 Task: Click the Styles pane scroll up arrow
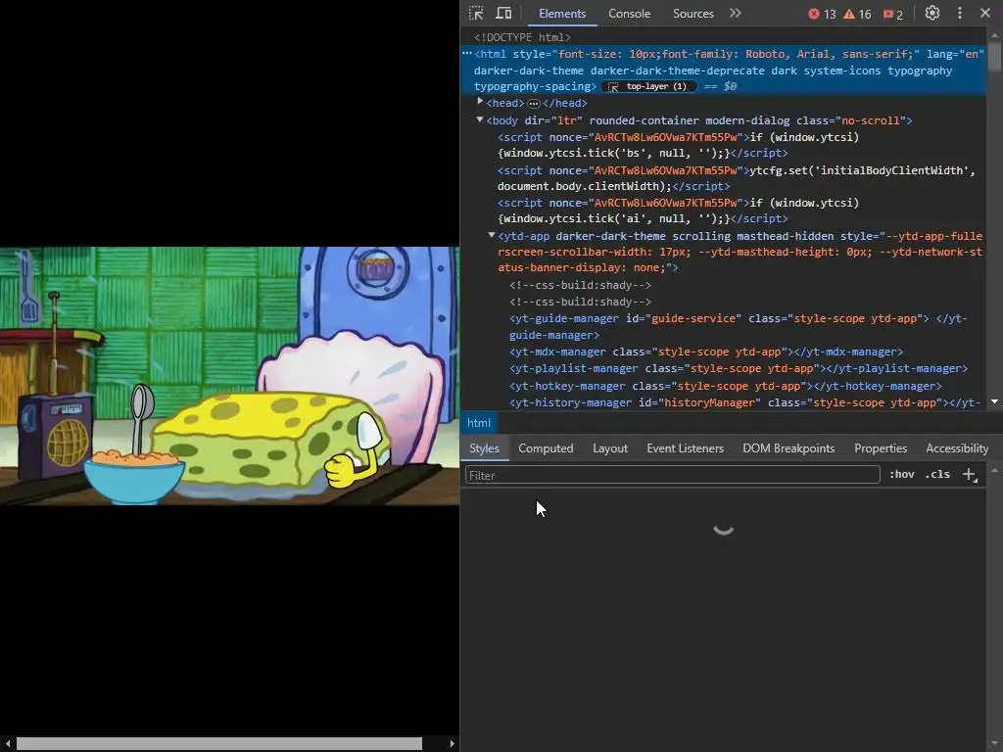[x=994, y=470]
